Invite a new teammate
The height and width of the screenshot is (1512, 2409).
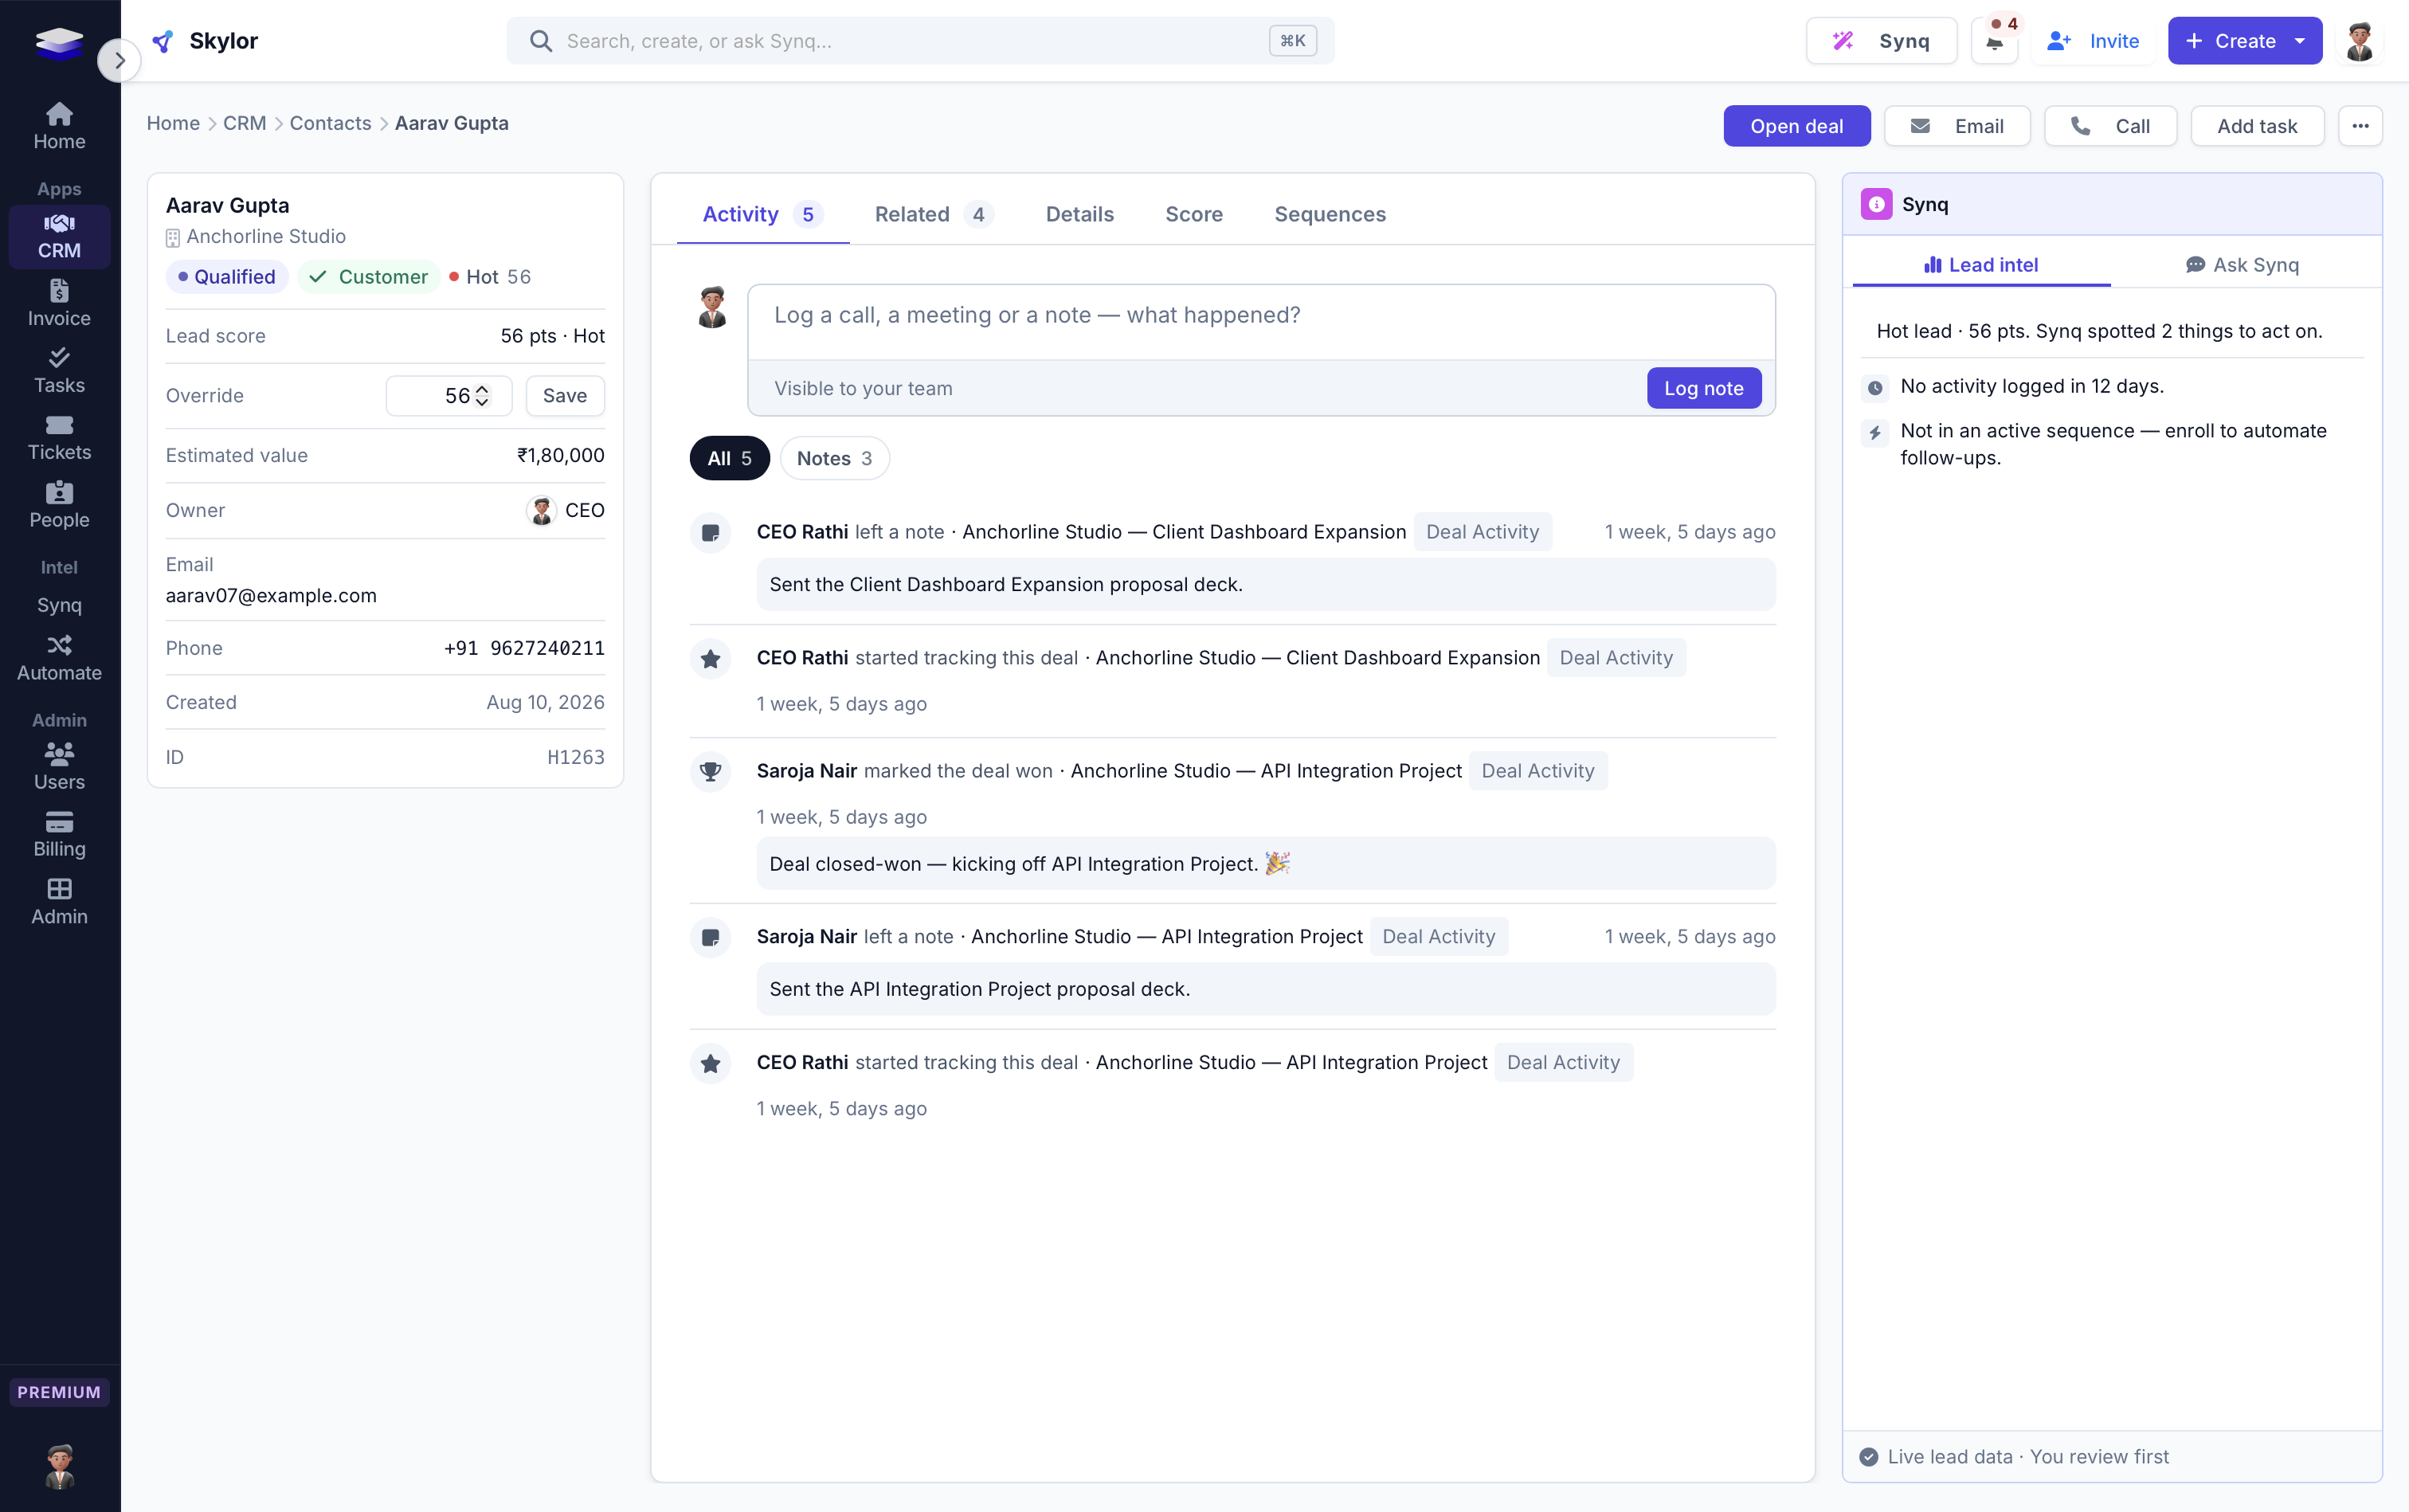pos(2093,41)
